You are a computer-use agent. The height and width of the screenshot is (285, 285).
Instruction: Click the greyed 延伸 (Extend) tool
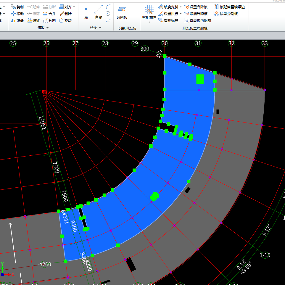point(33,7)
